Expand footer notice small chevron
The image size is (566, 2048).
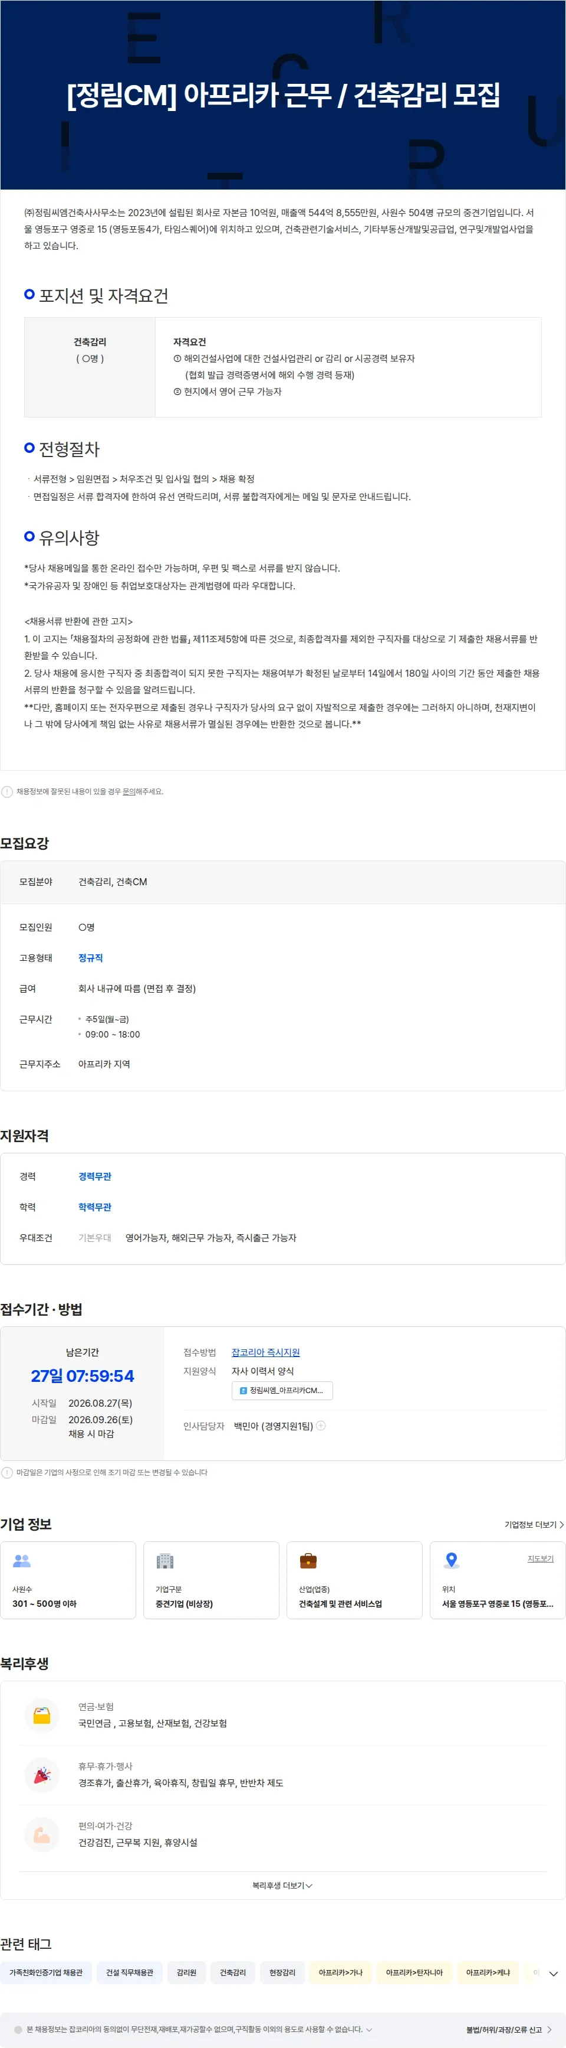coord(369,2030)
